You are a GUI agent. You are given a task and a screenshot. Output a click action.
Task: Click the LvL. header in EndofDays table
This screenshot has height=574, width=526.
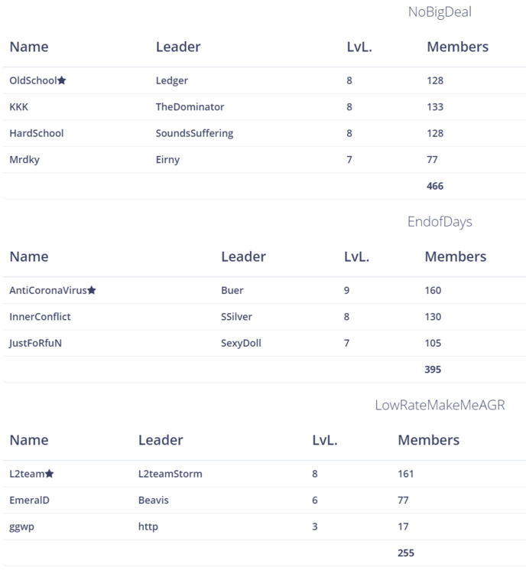click(x=356, y=256)
